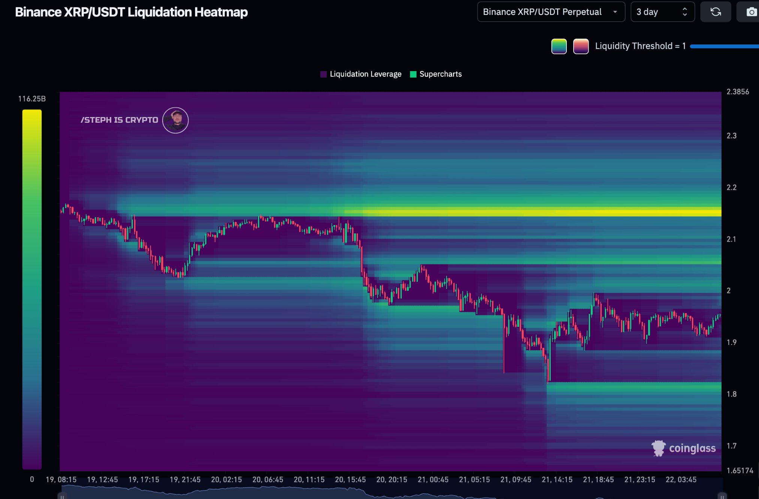Expand the pair selector via its caret arrow

click(x=616, y=12)
